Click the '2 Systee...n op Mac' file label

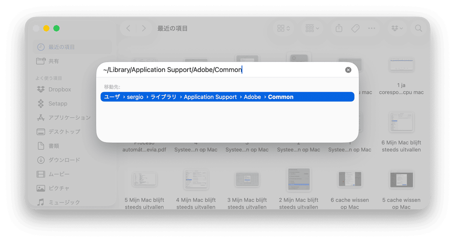tap(298, 150)
